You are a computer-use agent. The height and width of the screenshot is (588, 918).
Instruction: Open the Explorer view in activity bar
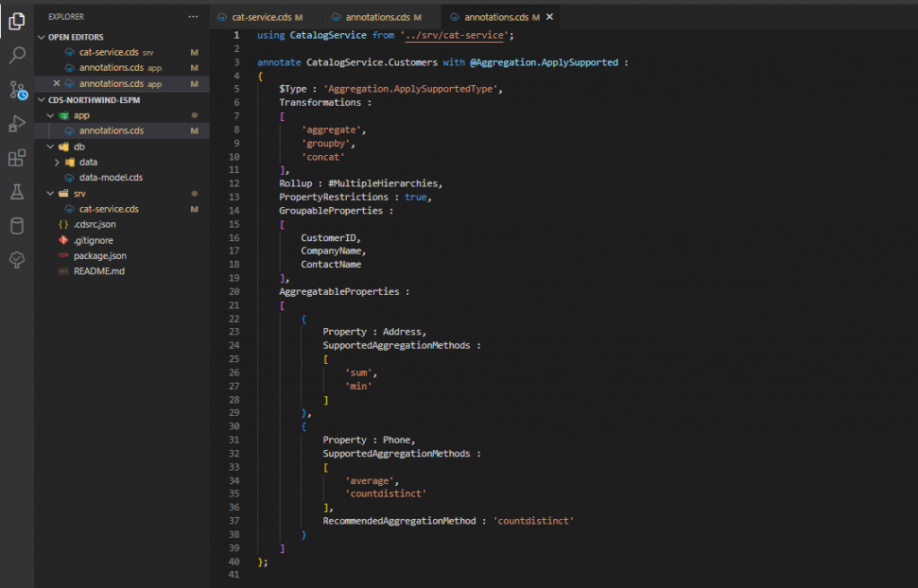click(x=17, y=22)
